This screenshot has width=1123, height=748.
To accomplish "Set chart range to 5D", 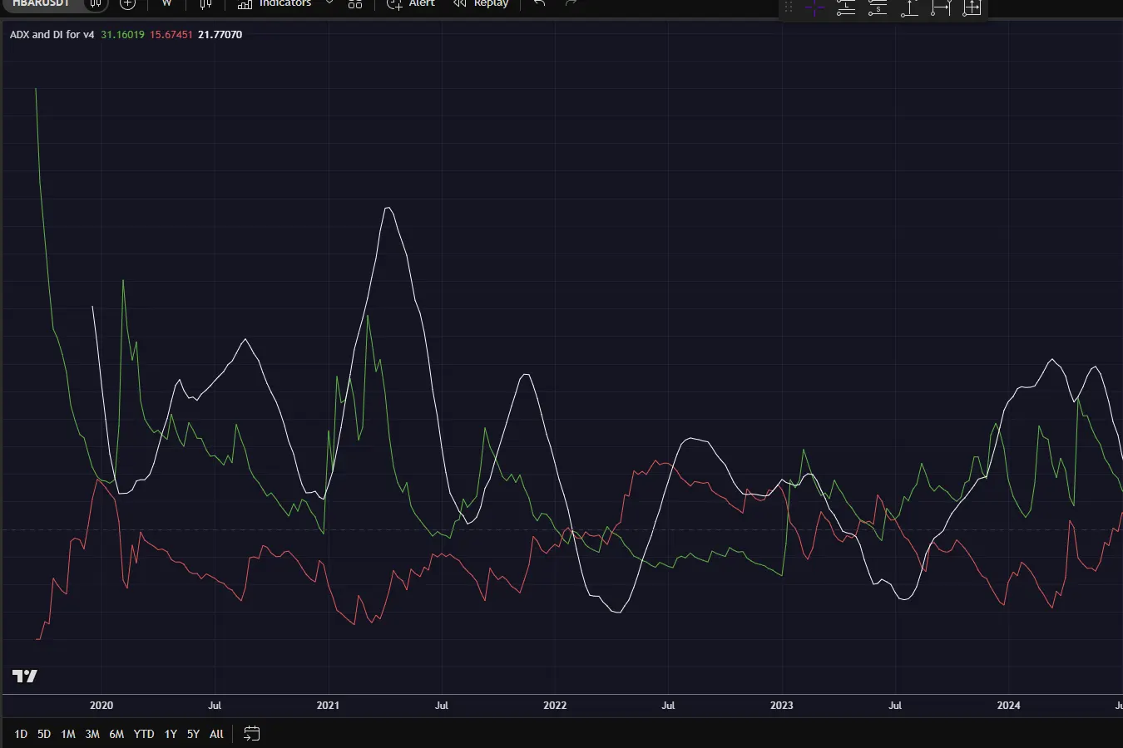I will (x=44, y=734).
